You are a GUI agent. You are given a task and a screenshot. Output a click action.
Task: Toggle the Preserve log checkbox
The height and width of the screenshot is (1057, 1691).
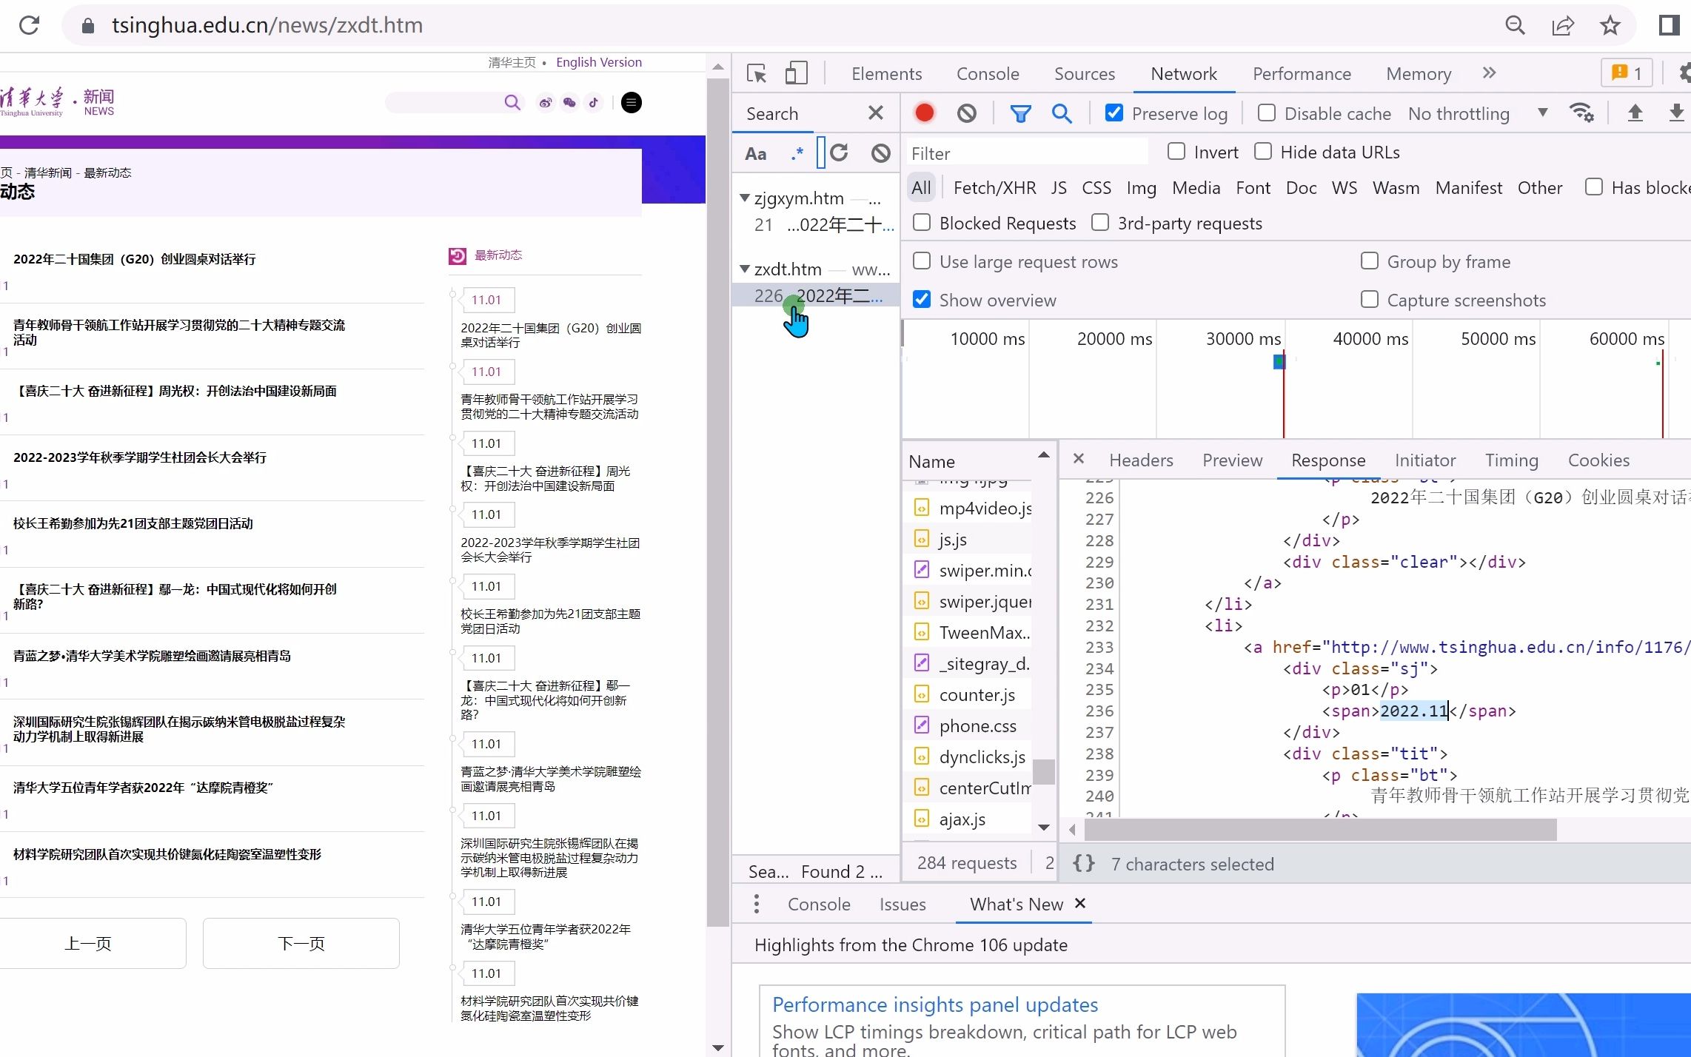(1113, 112)
